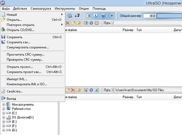Expand the Рабочий стол tree node
Image resolution: width=182 pixels, height=135 pixels.
(x=4, y=109)
